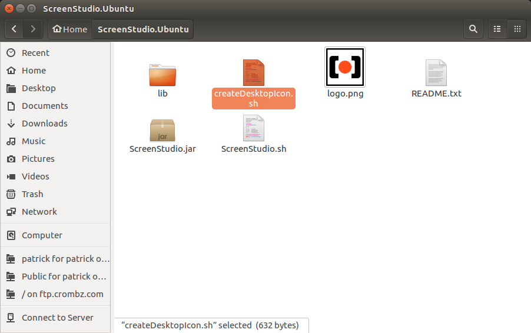Click the Computer drive icon in sidebar
Screen dimensions: 531x333
click(11, 235)
